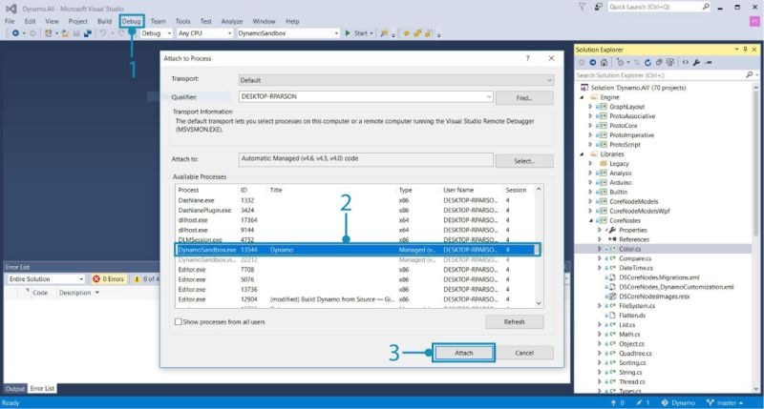Click the New Project toolbar icon
The width and height of the screenshot is (764, 409).
(49, 33)
